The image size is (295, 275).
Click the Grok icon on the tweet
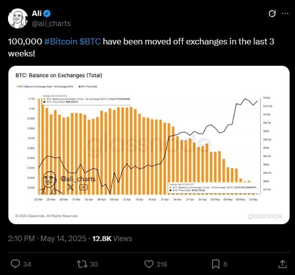tap(272, 13)
